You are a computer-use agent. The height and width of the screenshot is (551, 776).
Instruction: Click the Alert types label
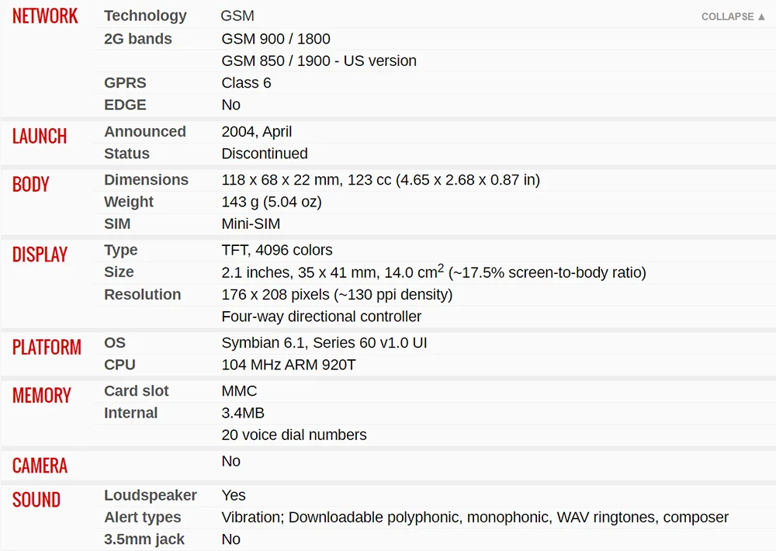(x=142, y=518)
